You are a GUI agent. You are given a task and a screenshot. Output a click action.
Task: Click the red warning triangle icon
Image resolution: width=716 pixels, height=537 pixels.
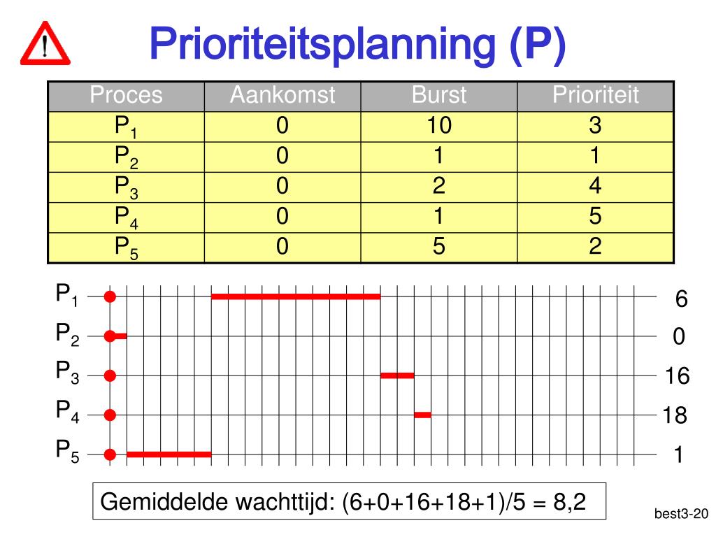click(45, 43)
